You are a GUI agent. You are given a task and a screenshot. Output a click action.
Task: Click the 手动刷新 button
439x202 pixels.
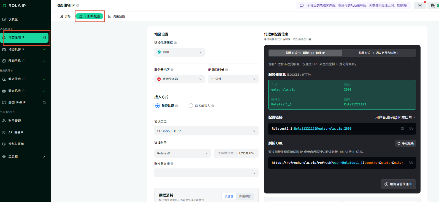[406, 143]
